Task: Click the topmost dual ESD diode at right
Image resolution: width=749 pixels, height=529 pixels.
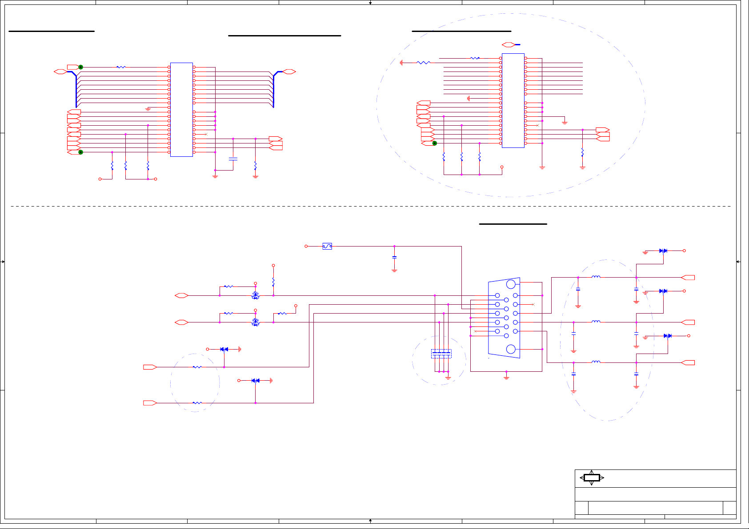Action: click(x=663, y=251)
